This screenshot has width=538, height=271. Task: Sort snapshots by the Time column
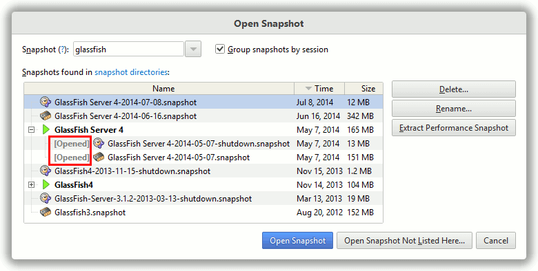pos(319,89)
